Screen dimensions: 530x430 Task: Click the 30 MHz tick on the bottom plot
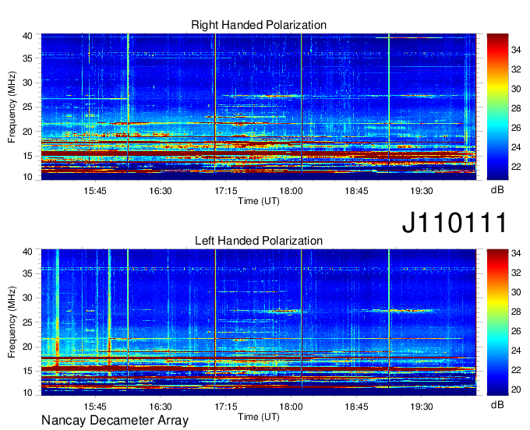(x=27, y=298)
